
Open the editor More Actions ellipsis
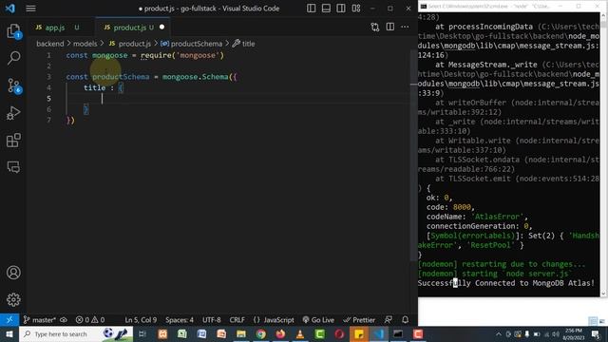[x=405, y=27]
